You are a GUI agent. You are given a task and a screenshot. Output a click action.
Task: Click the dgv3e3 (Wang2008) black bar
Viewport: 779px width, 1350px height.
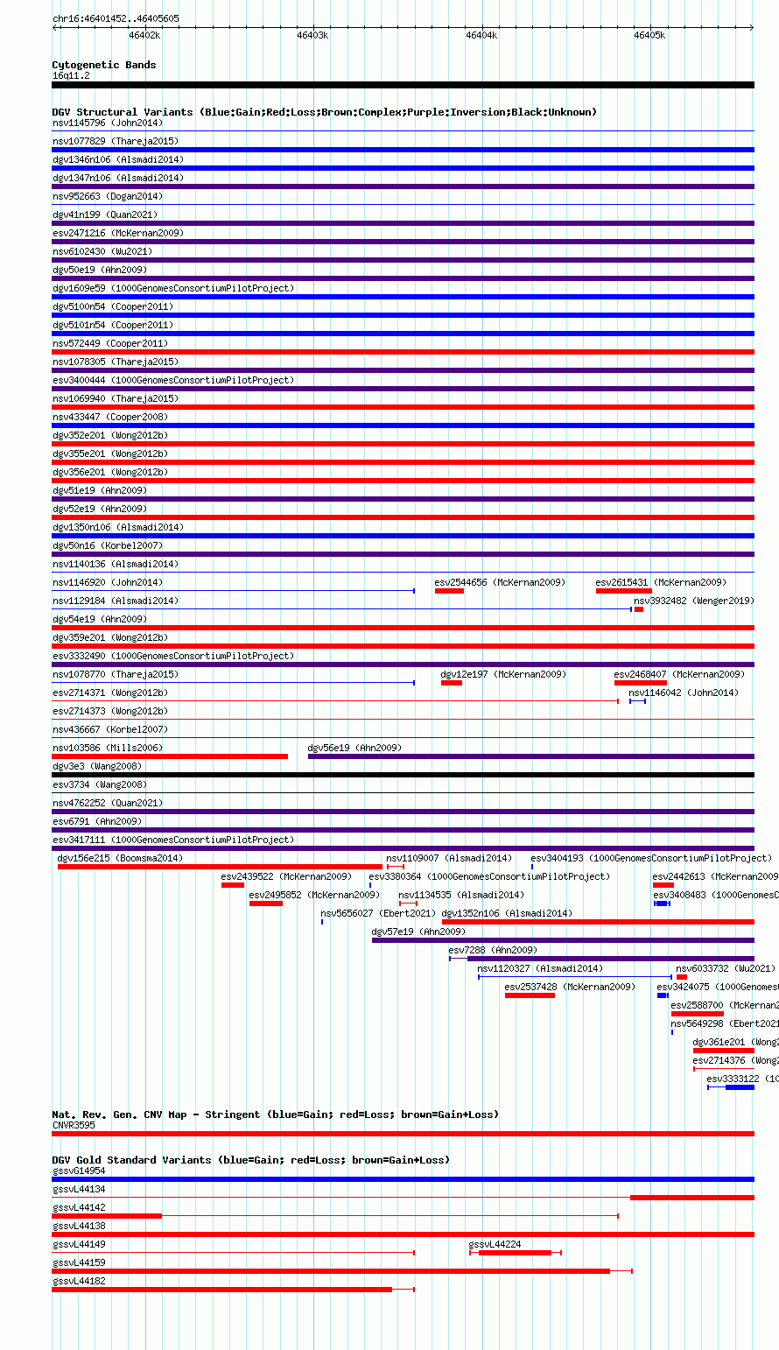pyautogui.click(x=404, y=775)
